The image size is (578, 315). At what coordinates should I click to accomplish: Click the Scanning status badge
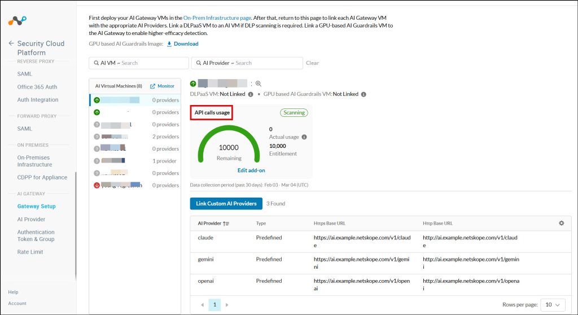tap(294, 113)
